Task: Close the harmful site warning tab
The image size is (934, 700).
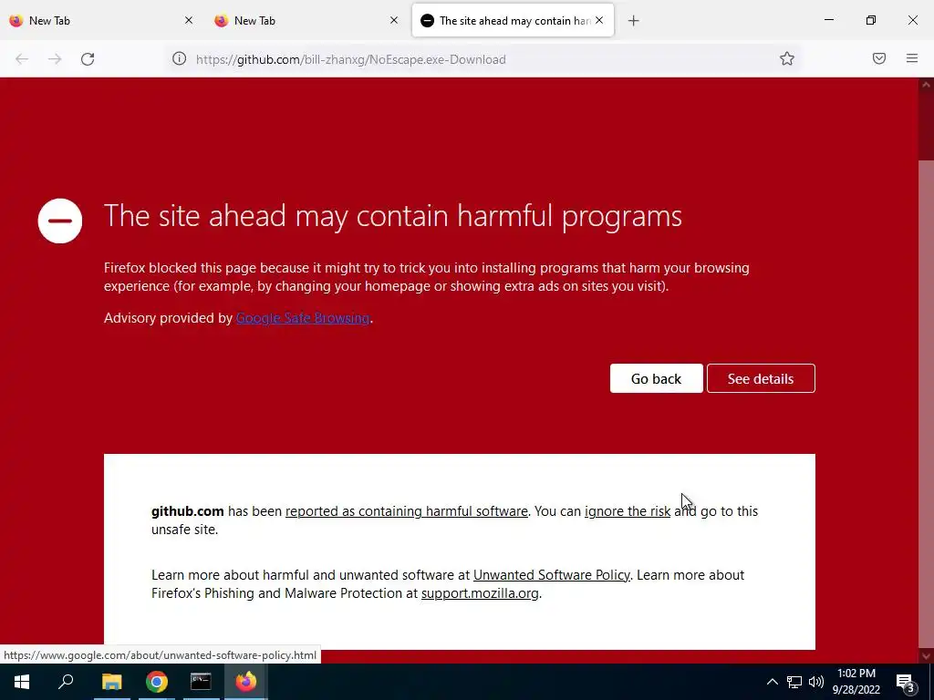Action: (x=599, y=20)
